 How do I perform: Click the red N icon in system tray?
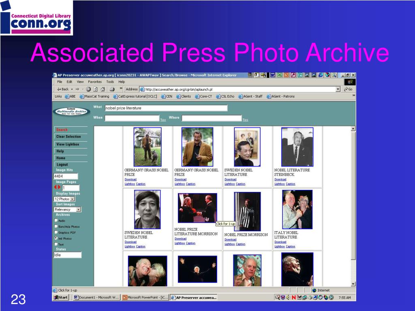[x=293, y=298]
